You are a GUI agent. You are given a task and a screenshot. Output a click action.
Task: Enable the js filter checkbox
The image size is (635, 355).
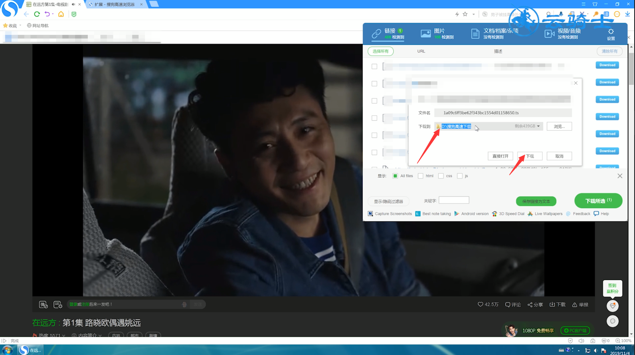coord(460,176)
